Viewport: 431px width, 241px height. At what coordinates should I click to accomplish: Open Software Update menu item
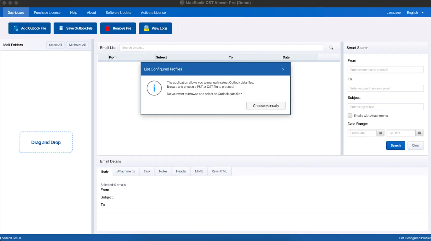[x=119, y=13]
